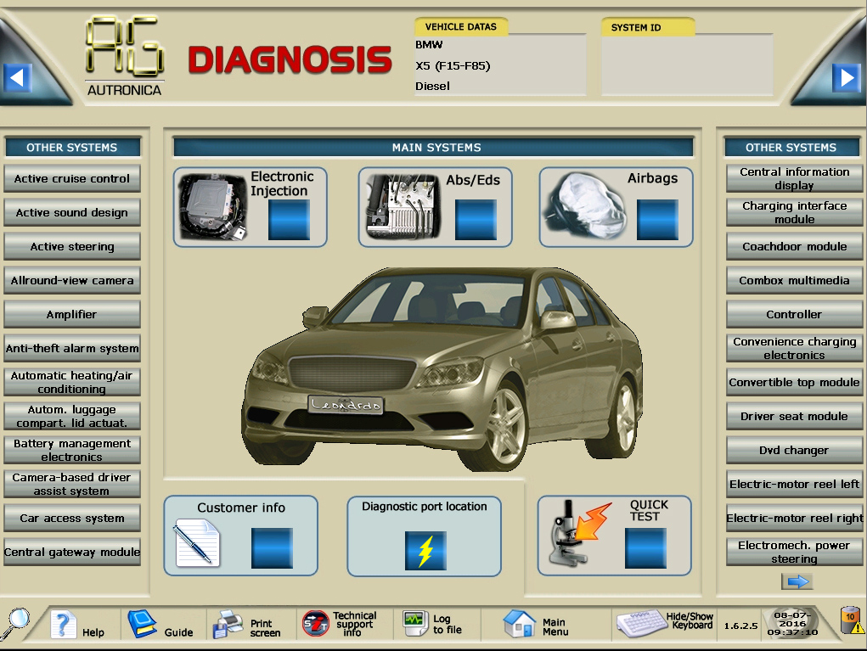867x651 pixels.
Task: Select the Abs/Eds blue square
Action: coord(476,220)
